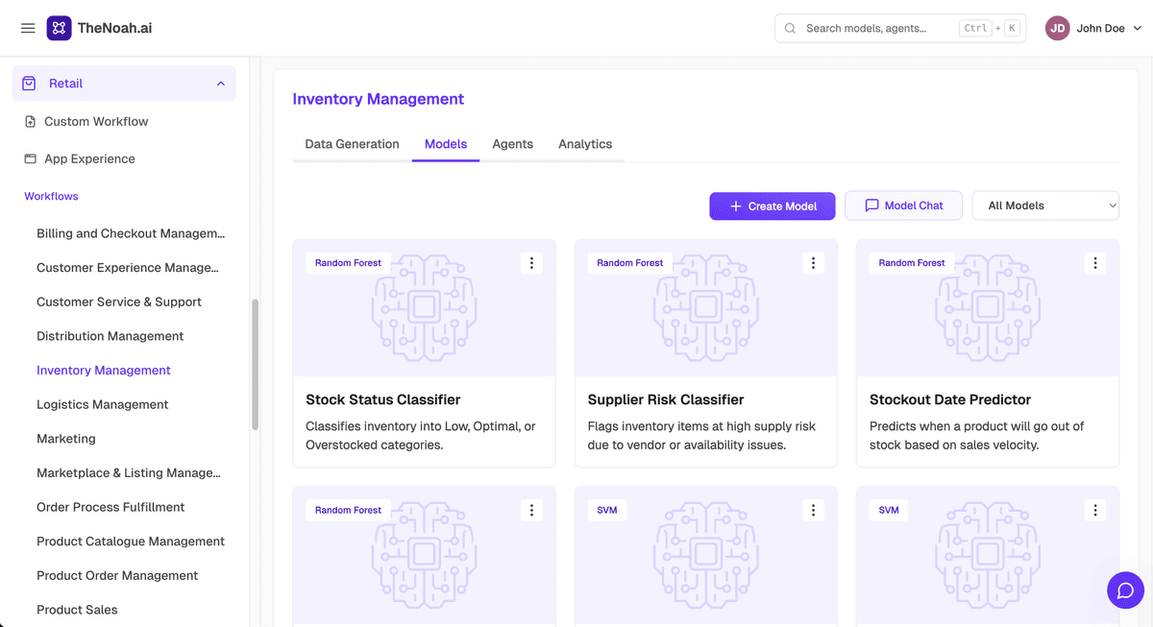Open the Analytics tab

click(x=585, y=144)
